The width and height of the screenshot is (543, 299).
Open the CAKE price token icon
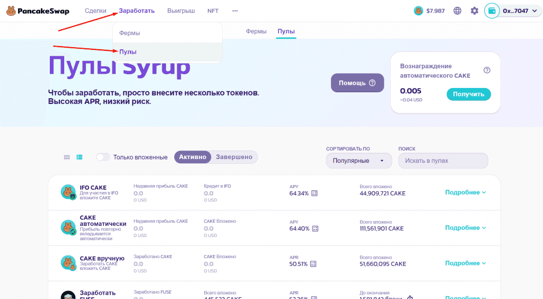[x=418, y=11]
